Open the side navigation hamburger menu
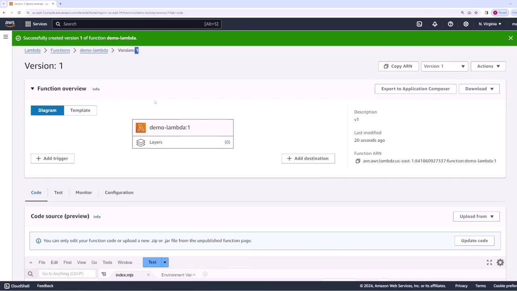This screenshot has width=517, height=291. coord(6,37)
